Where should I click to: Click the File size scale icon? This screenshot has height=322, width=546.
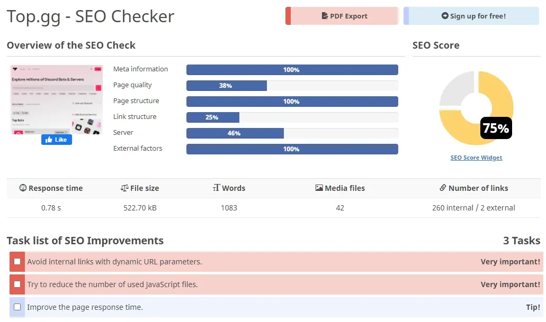124,188
